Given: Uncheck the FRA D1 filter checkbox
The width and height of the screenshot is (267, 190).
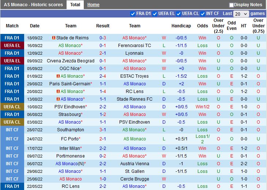Looking at the screenshot, I should pyautogui.click(x=132, y=14).
